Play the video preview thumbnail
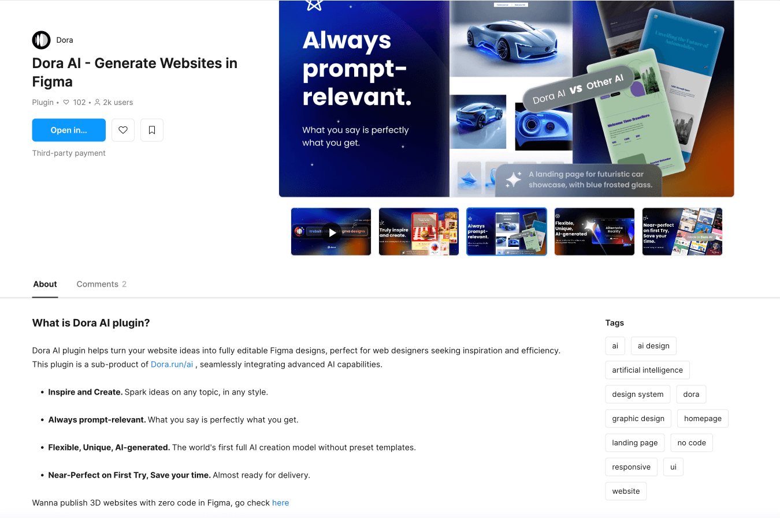780x518 pixels. tap(331, 232)
